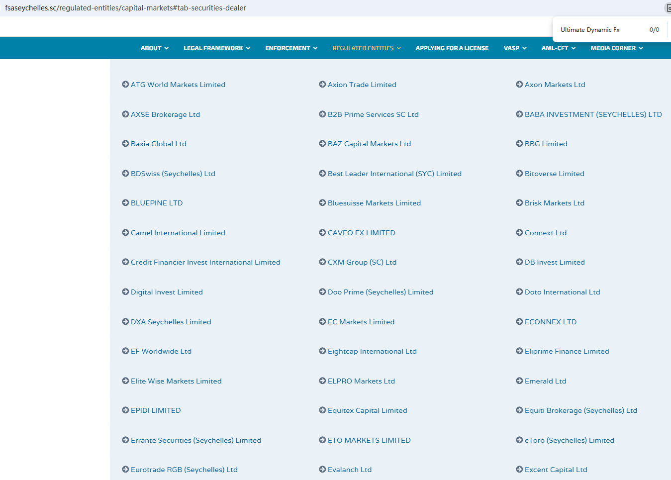Expand the VASP dropdown menu
The height and width of the screenshot is (480, 671).
[x=515, y=48]
